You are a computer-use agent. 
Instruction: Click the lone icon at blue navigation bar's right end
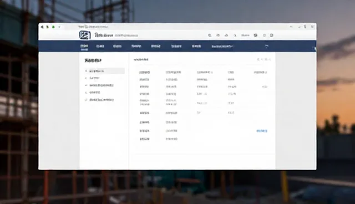267,46
